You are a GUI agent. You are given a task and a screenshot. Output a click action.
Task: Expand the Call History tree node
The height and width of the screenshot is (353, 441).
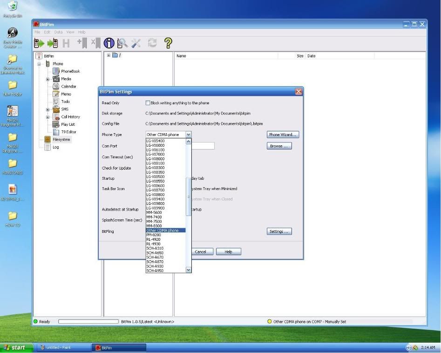point(48,117)
